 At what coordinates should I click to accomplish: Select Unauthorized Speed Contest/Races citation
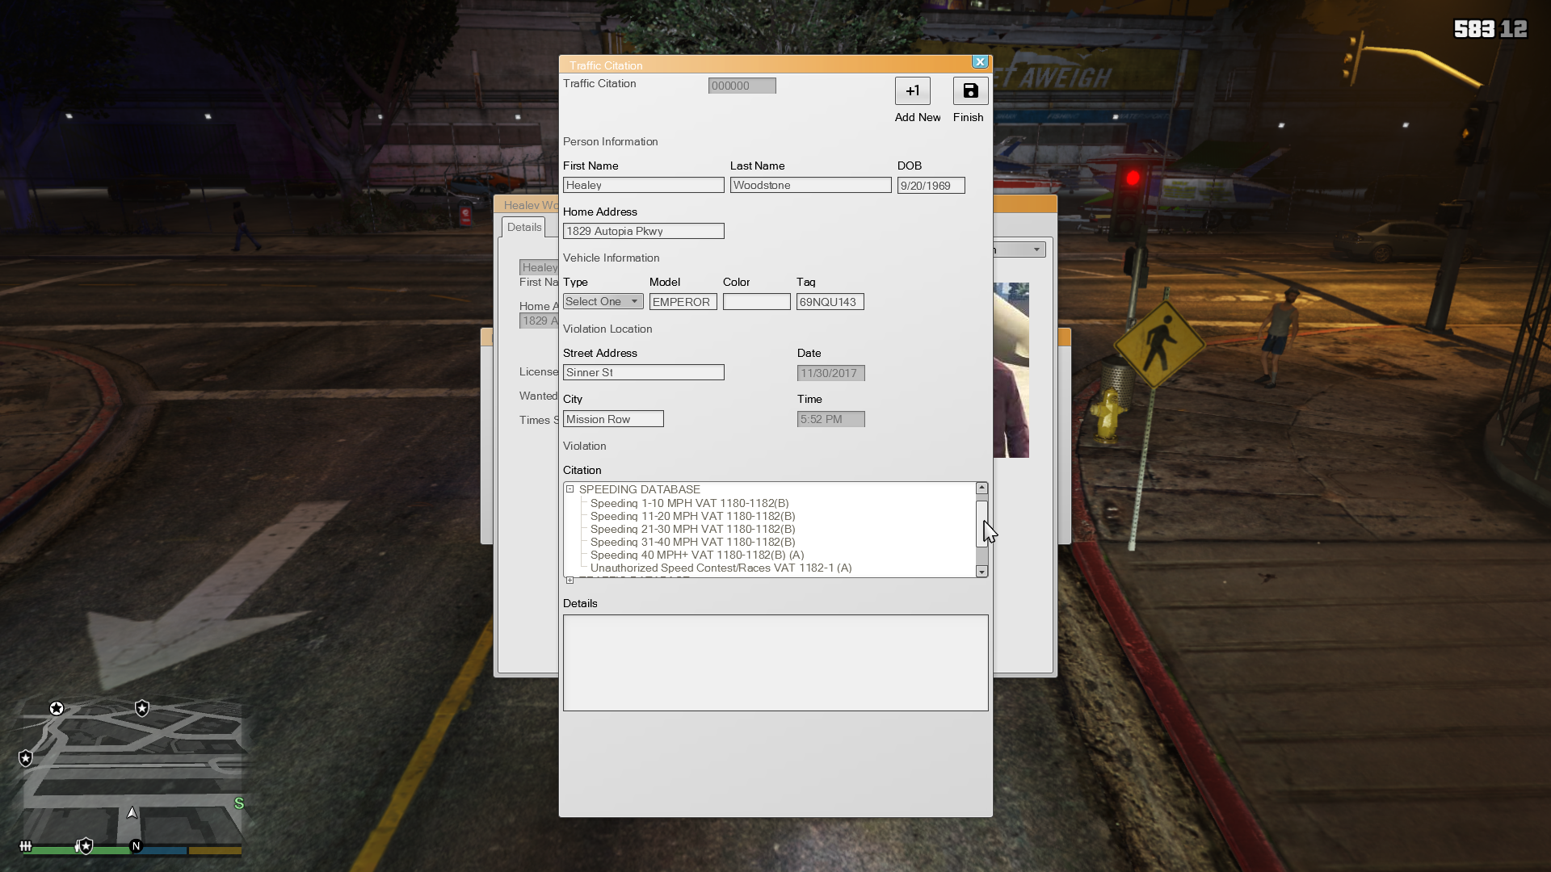click(721, 568)
